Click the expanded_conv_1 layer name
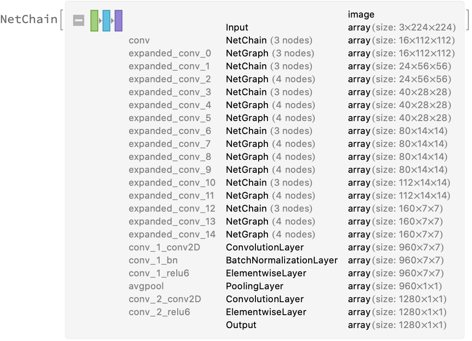The image size is (472, 341). [169, 67]
